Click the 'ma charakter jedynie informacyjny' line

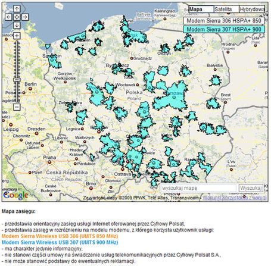42,249
